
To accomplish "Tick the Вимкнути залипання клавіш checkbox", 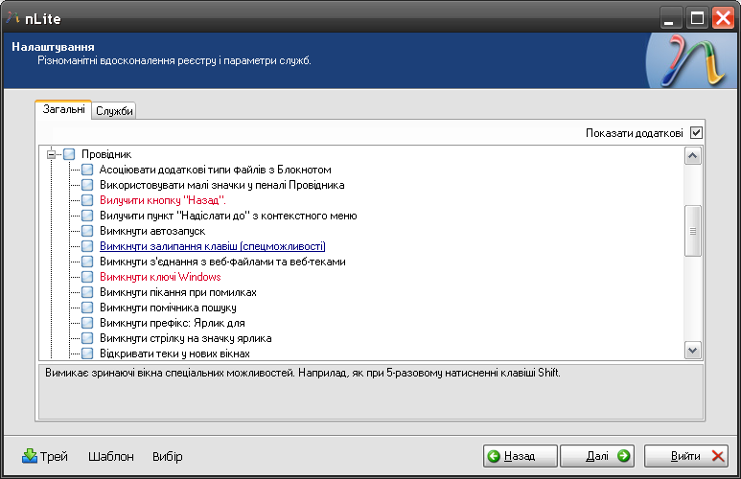I will tap(87, 246).
